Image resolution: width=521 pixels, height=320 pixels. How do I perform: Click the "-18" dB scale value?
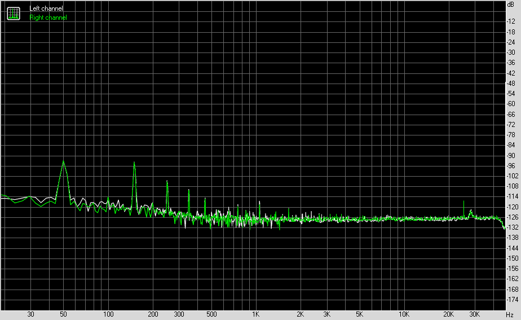coord(511,32)
